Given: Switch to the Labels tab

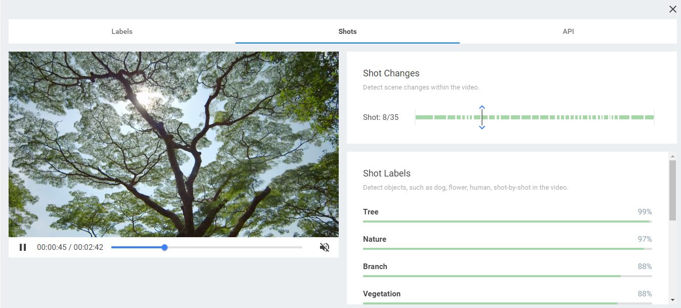Looking at the screenshot, I should 122,31.
